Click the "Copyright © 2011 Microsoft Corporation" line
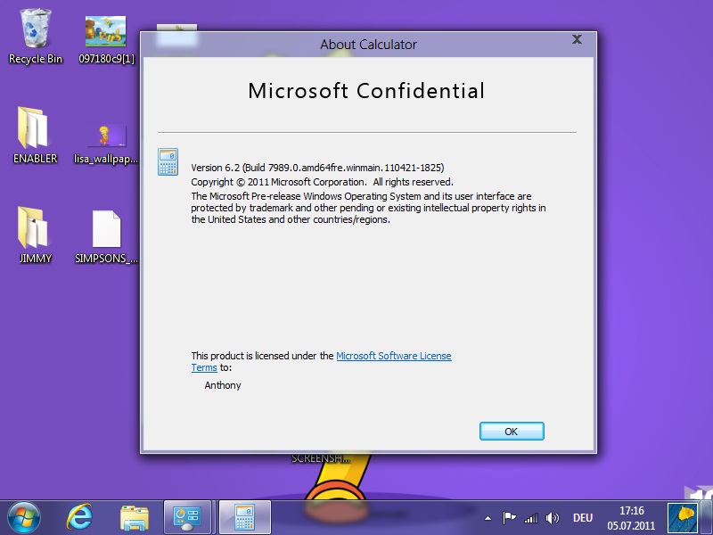The height and width of the screenshot is (535, 713). 322,183
